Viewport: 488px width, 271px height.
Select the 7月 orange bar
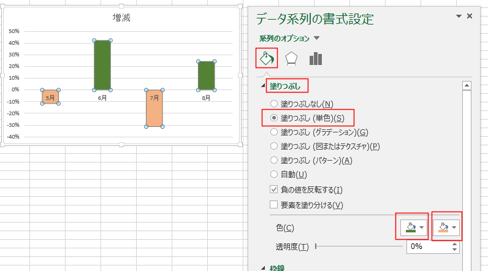[154, 109]
